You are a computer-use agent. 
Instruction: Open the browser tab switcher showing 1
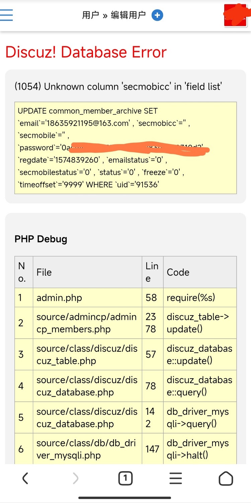(x=125, y=478)
